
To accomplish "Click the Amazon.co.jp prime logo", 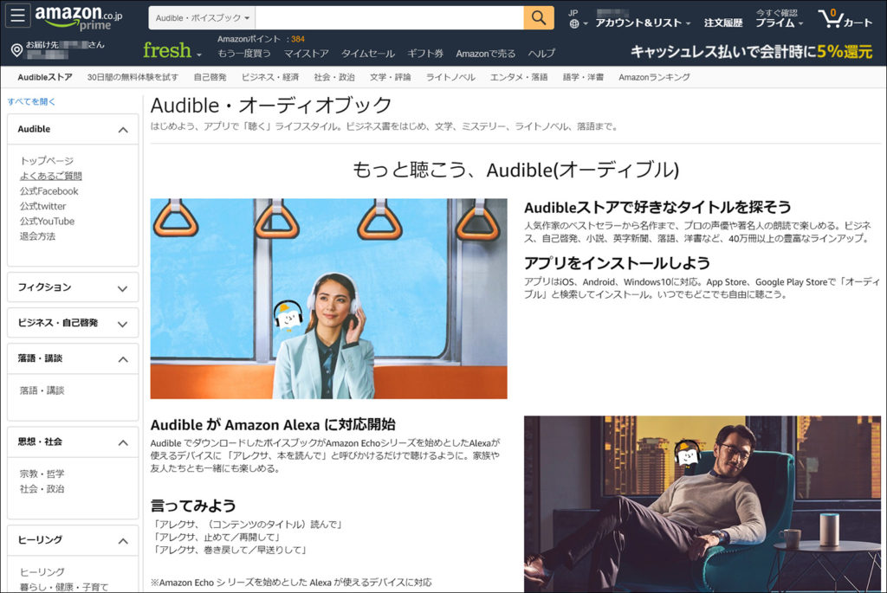I will [x=78, y=17].
